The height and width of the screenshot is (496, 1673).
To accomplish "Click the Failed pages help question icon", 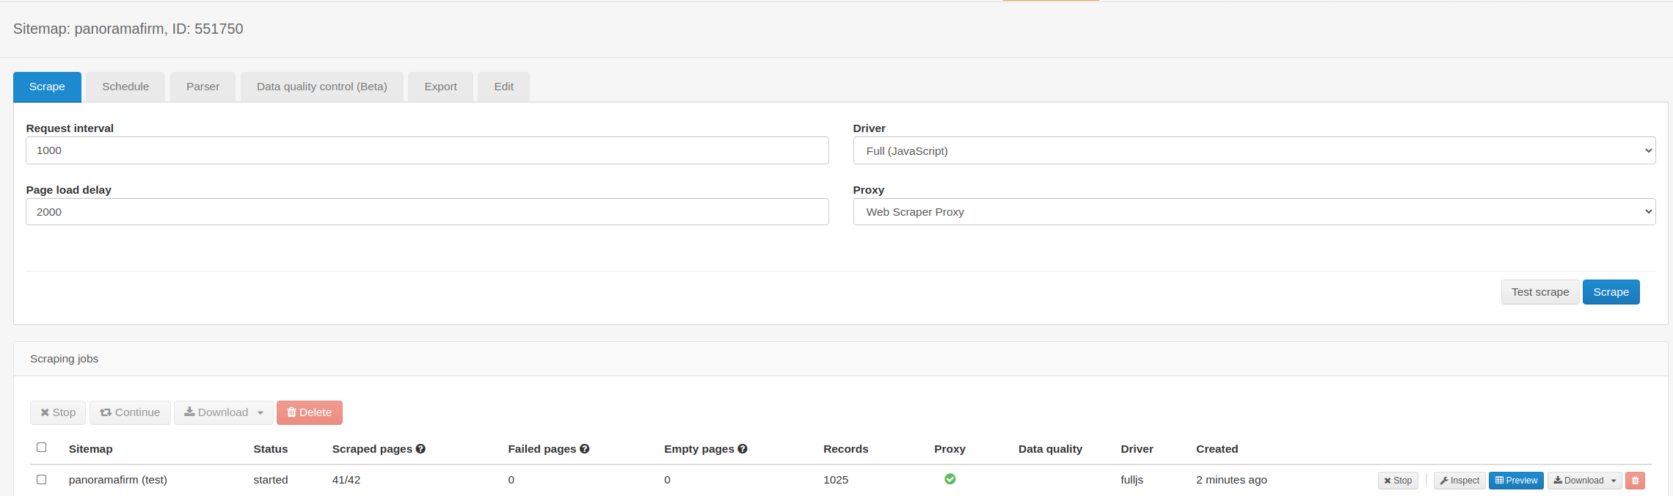I will pos(585,449).
